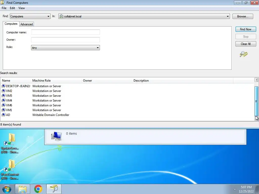Select the VM6 result name
The image size is (259, 194).
click(x=9, y=105)
